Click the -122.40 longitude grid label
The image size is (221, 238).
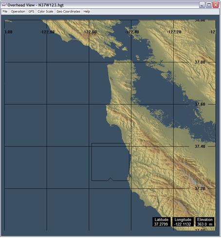[x=132, y=32]
